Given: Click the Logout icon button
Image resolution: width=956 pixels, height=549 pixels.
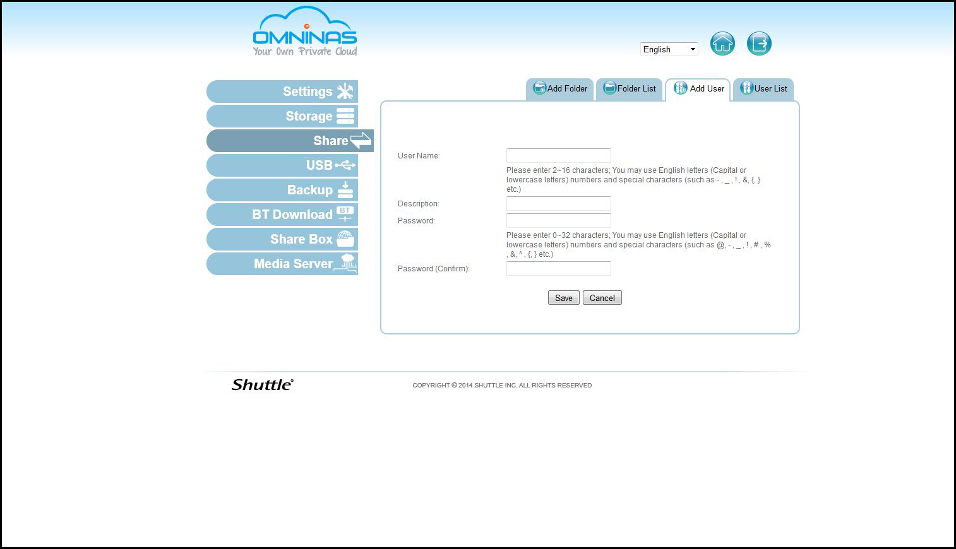Looking at the screenshot, I should (759, 44).
